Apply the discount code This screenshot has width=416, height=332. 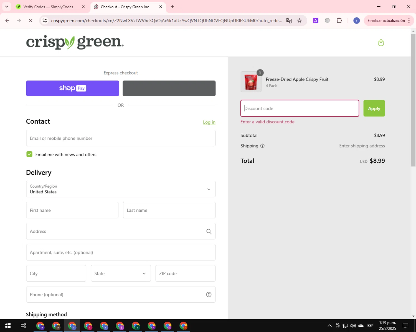tap(374, 108)
